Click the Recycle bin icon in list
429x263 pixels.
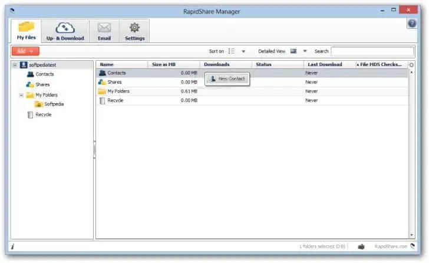point(102,101)
